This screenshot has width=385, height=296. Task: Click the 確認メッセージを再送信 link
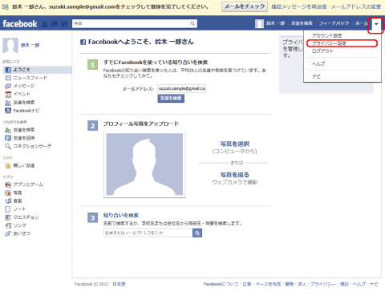point(299,6)
